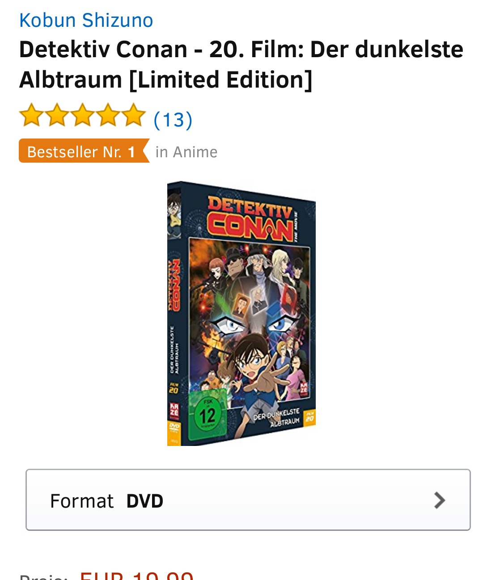Click the first rating star

pyautogui.click(x=31, y=115)
